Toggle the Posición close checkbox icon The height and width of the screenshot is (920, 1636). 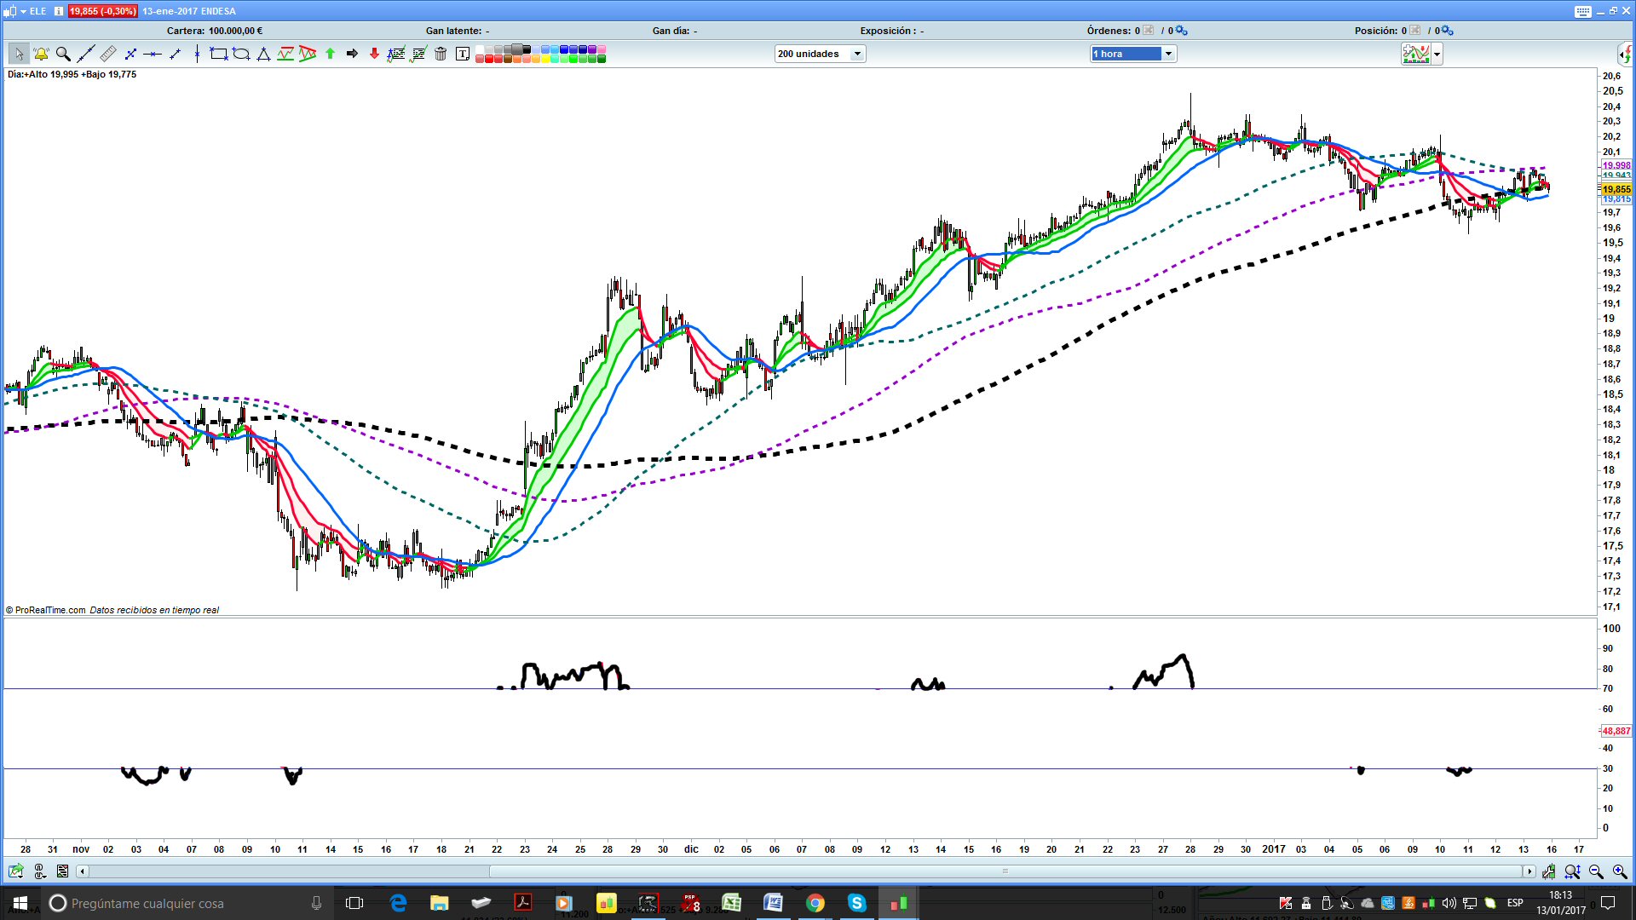click(x=1415, y=31)
